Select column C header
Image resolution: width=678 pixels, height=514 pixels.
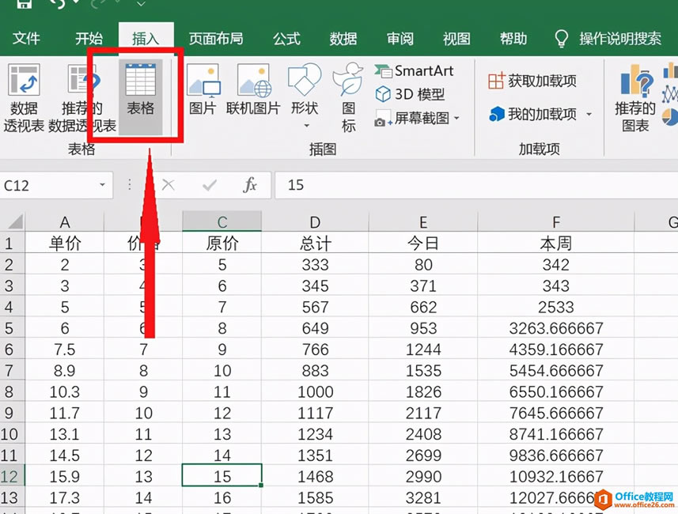(222, 221)
